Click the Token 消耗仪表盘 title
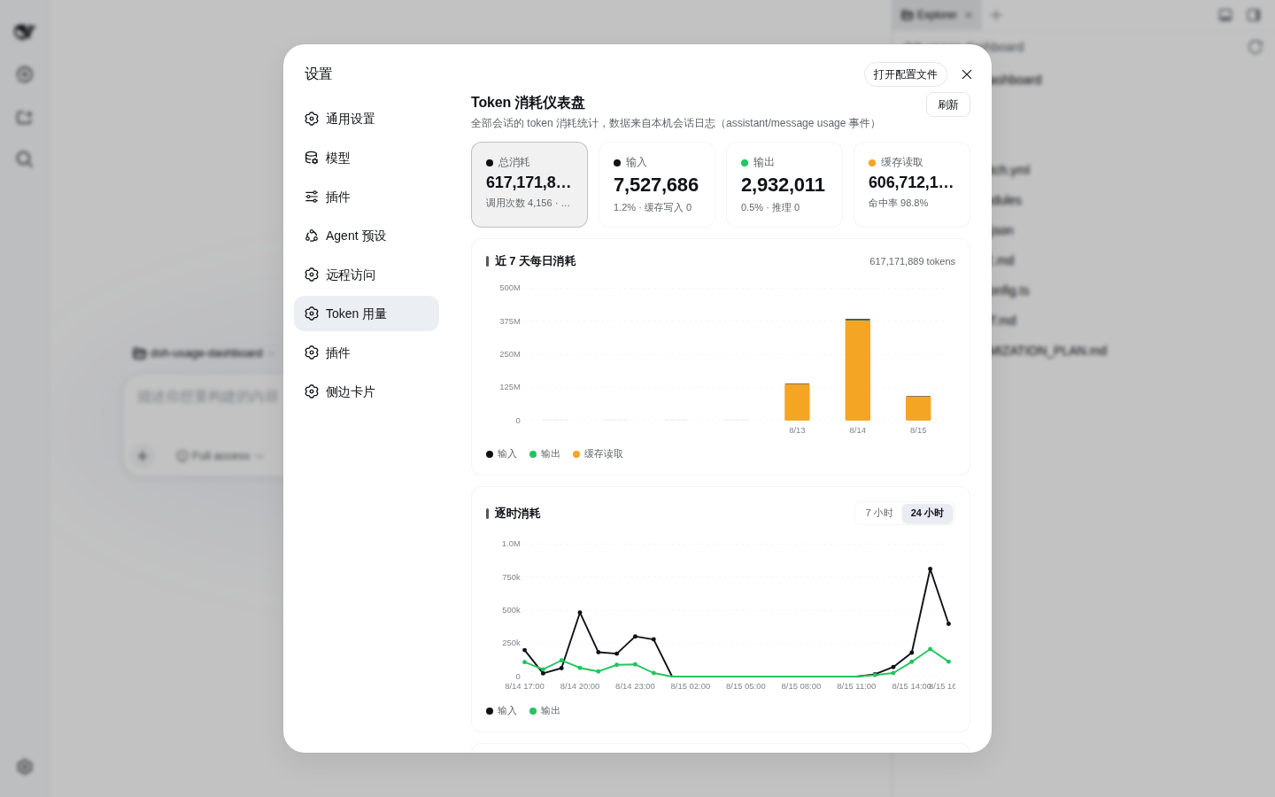 [528, 103]
